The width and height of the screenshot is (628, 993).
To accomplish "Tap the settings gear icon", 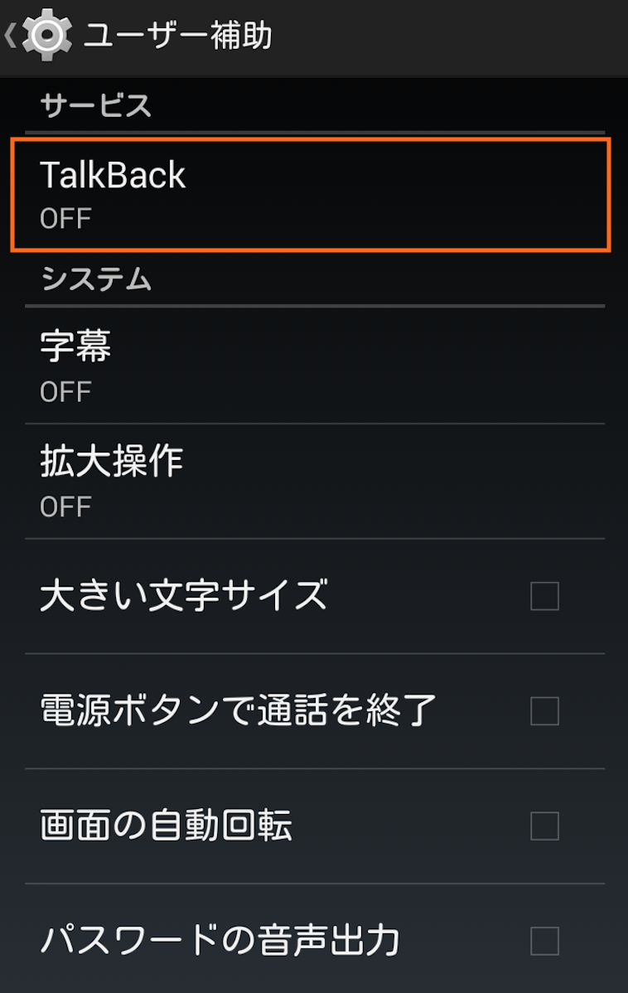I will (x=47, y=35).
